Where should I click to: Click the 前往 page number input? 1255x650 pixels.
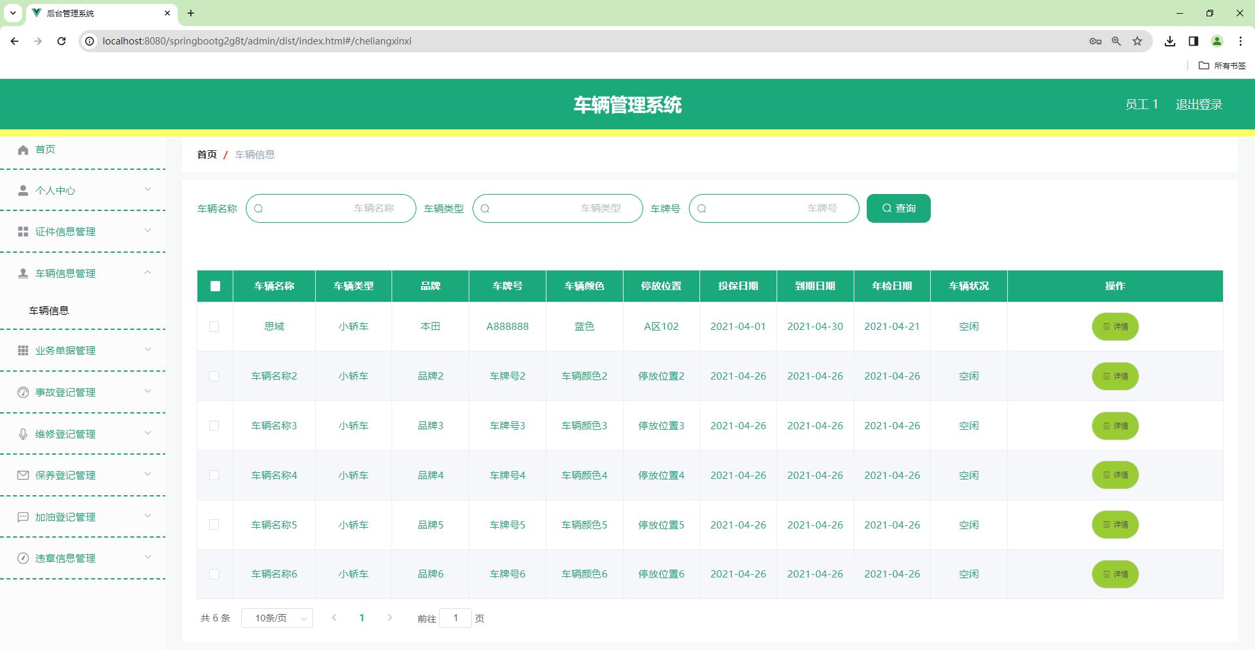[x=456, y=618]
